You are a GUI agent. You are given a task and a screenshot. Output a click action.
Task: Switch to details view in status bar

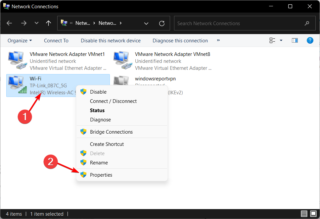pos(304,214)
